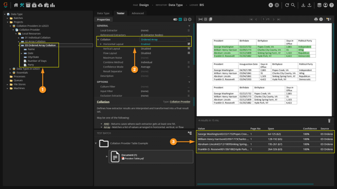Open the Help question mark icon
Screen dimensions: 337x189
pyautogui.click(x=332, y=5)
